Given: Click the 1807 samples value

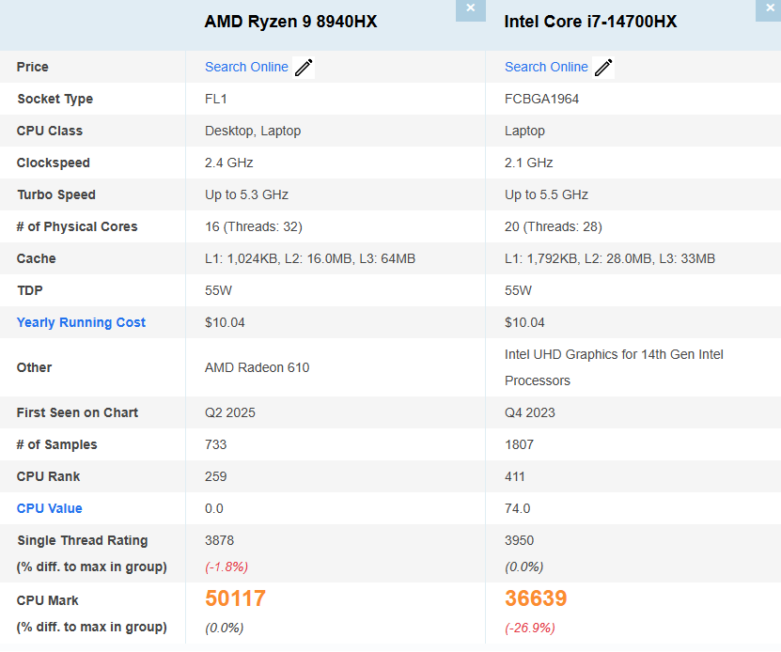Looking at the screenshot, I should 519,444.
